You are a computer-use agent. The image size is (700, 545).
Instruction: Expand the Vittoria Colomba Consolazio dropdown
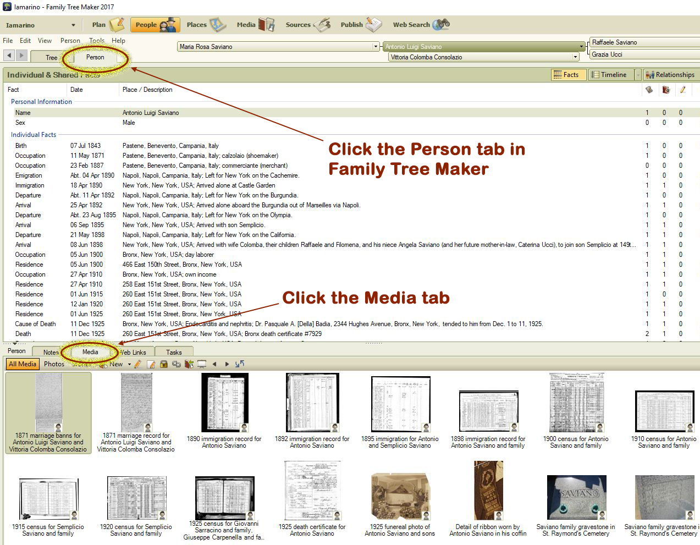pos(575,57)
